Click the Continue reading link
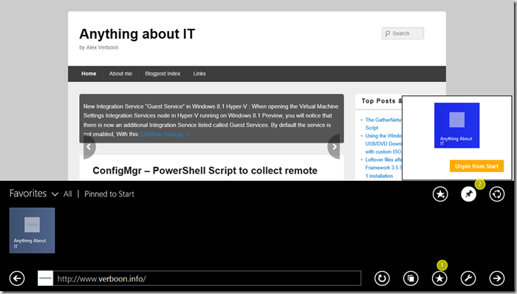517x294 pixels. (x=165, y=134)
